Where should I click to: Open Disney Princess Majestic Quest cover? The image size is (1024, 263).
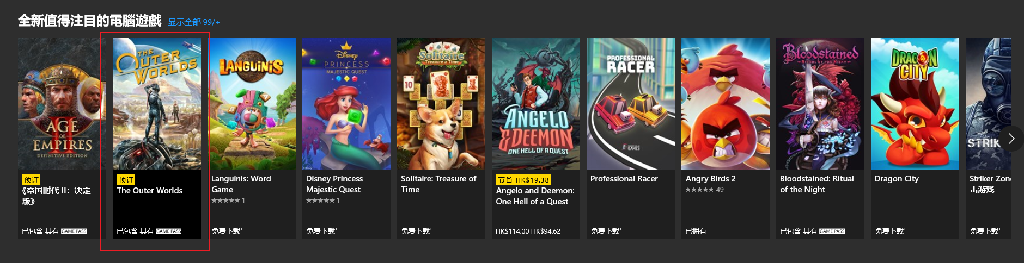(346, 104)
